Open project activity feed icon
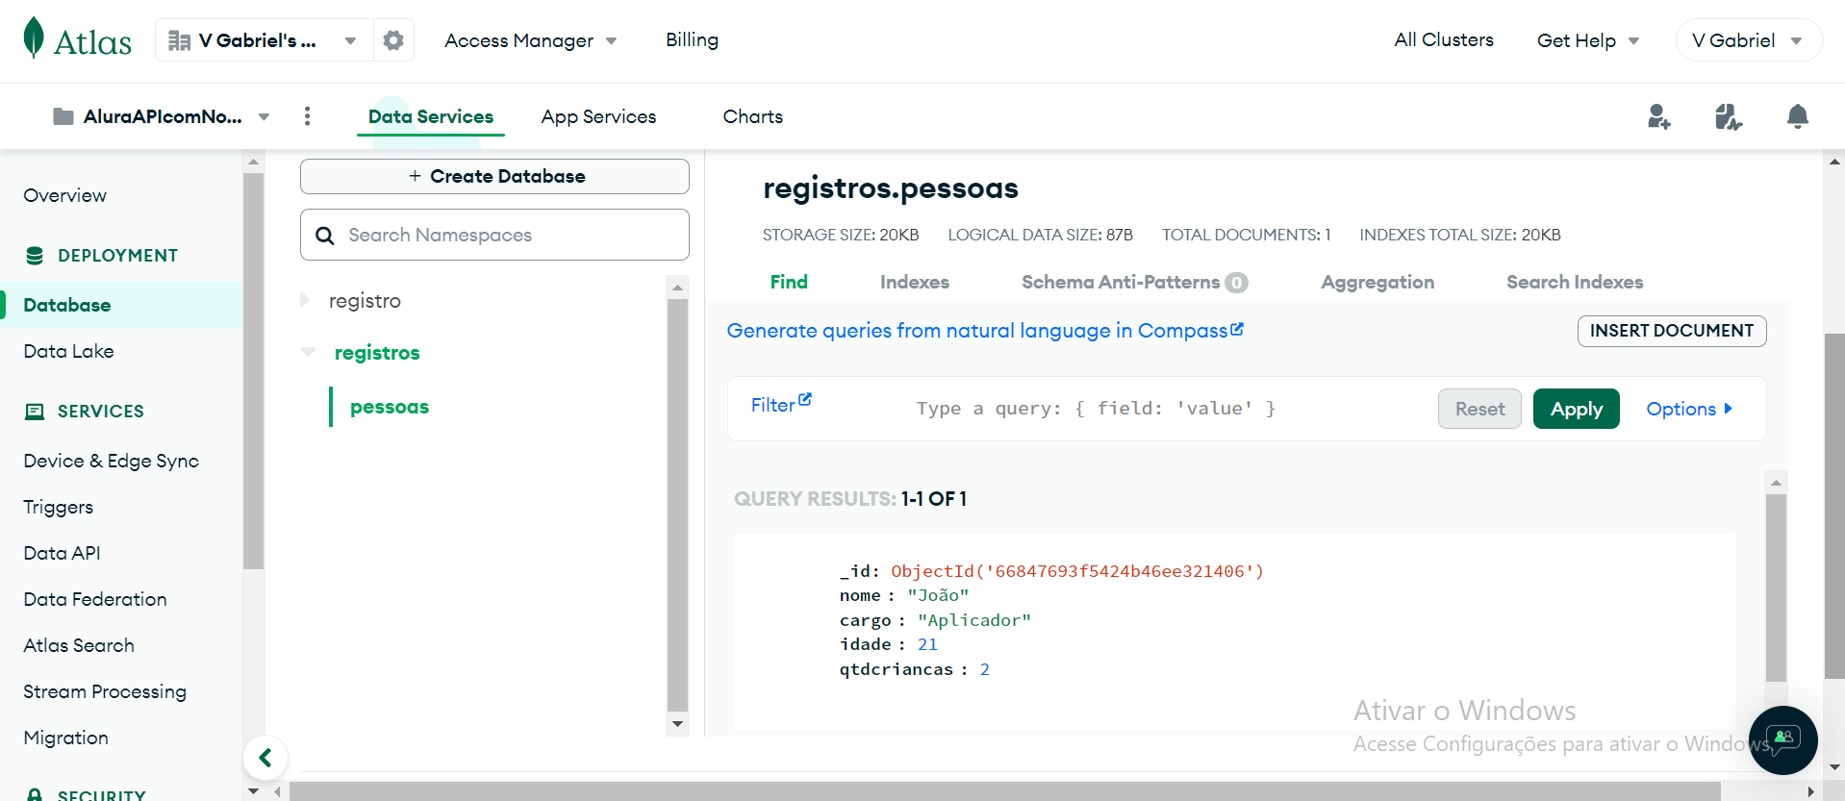Image resolution: width=1845 pixels, height=801 pixels. tap(1728, 117)
